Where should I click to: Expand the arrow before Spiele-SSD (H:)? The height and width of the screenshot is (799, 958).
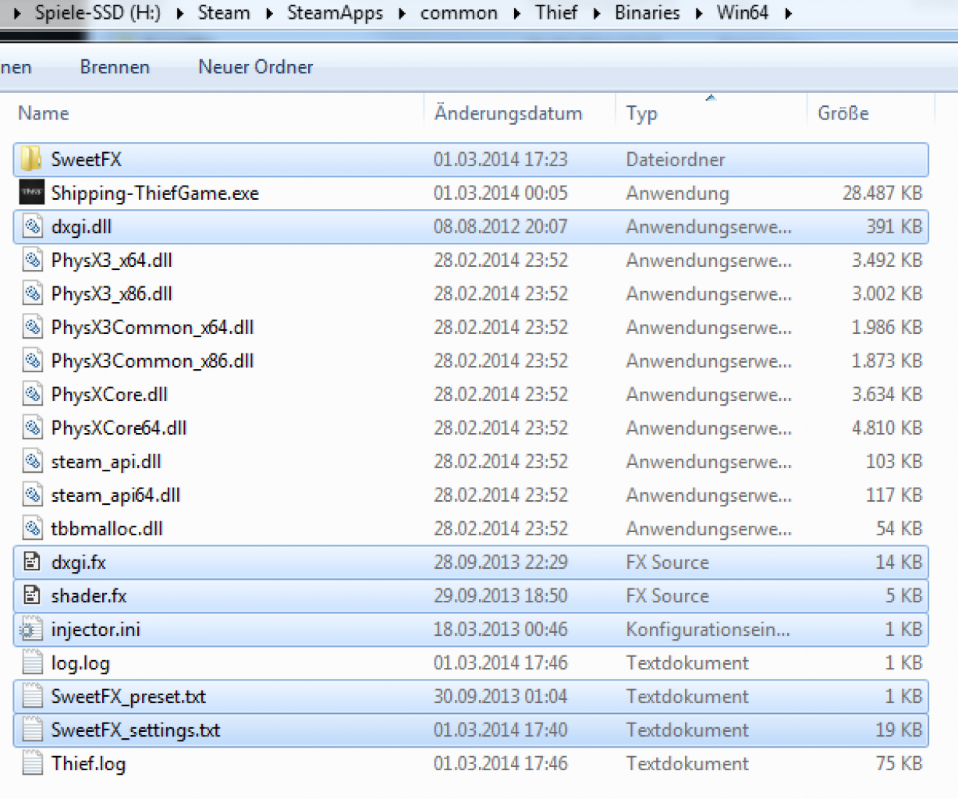pyautogui.click(x=16, y=13)
